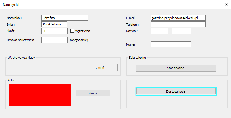231x118 pixels.
Task: Click the empty Telefon field
Action: coord(178,24)
